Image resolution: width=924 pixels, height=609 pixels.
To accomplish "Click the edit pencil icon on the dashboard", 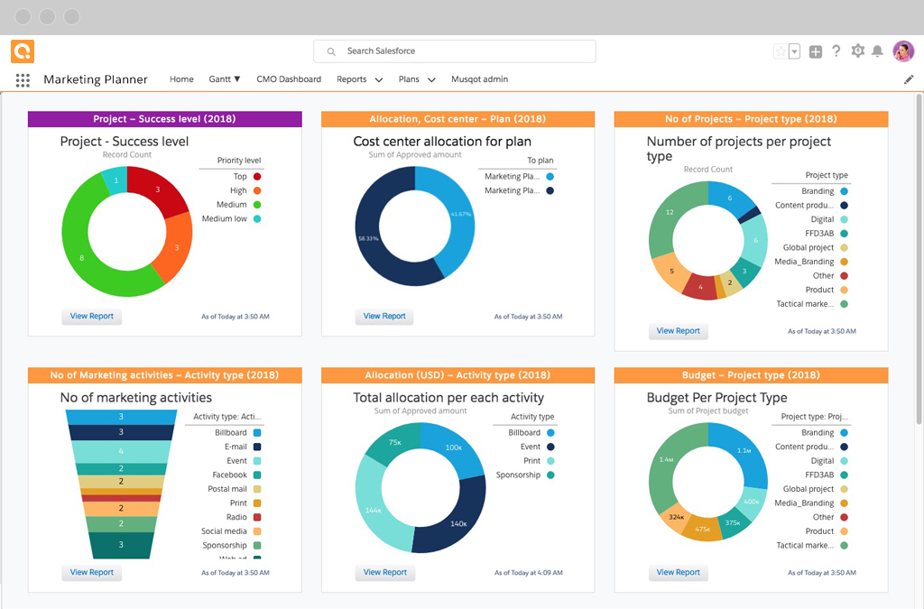I will tap(910, 79).
